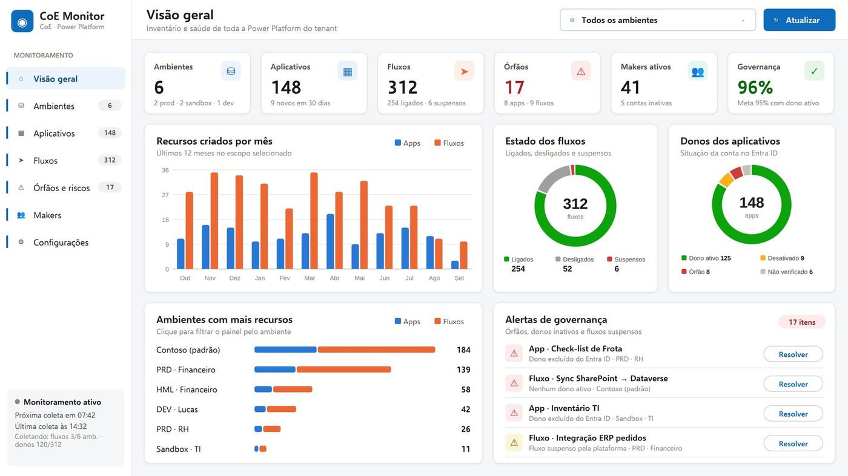Select the PRD · RH environment row
848x476 pixels.
[x=313, y=429]
